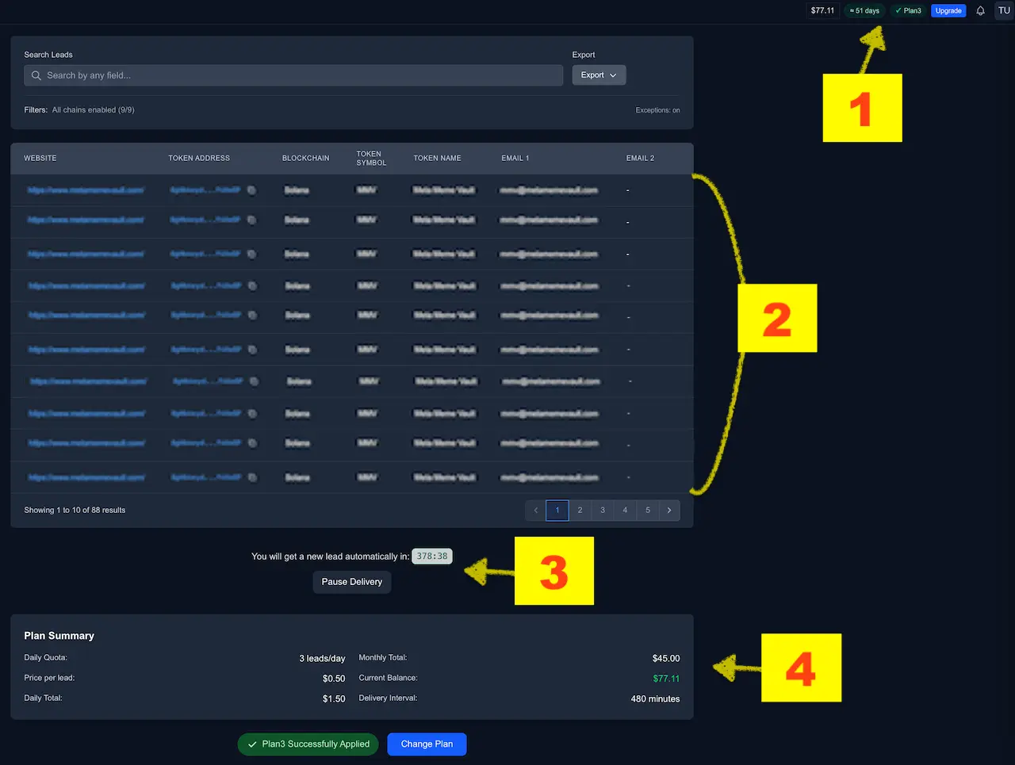Select page 5 of results

[x=647, y=510]
